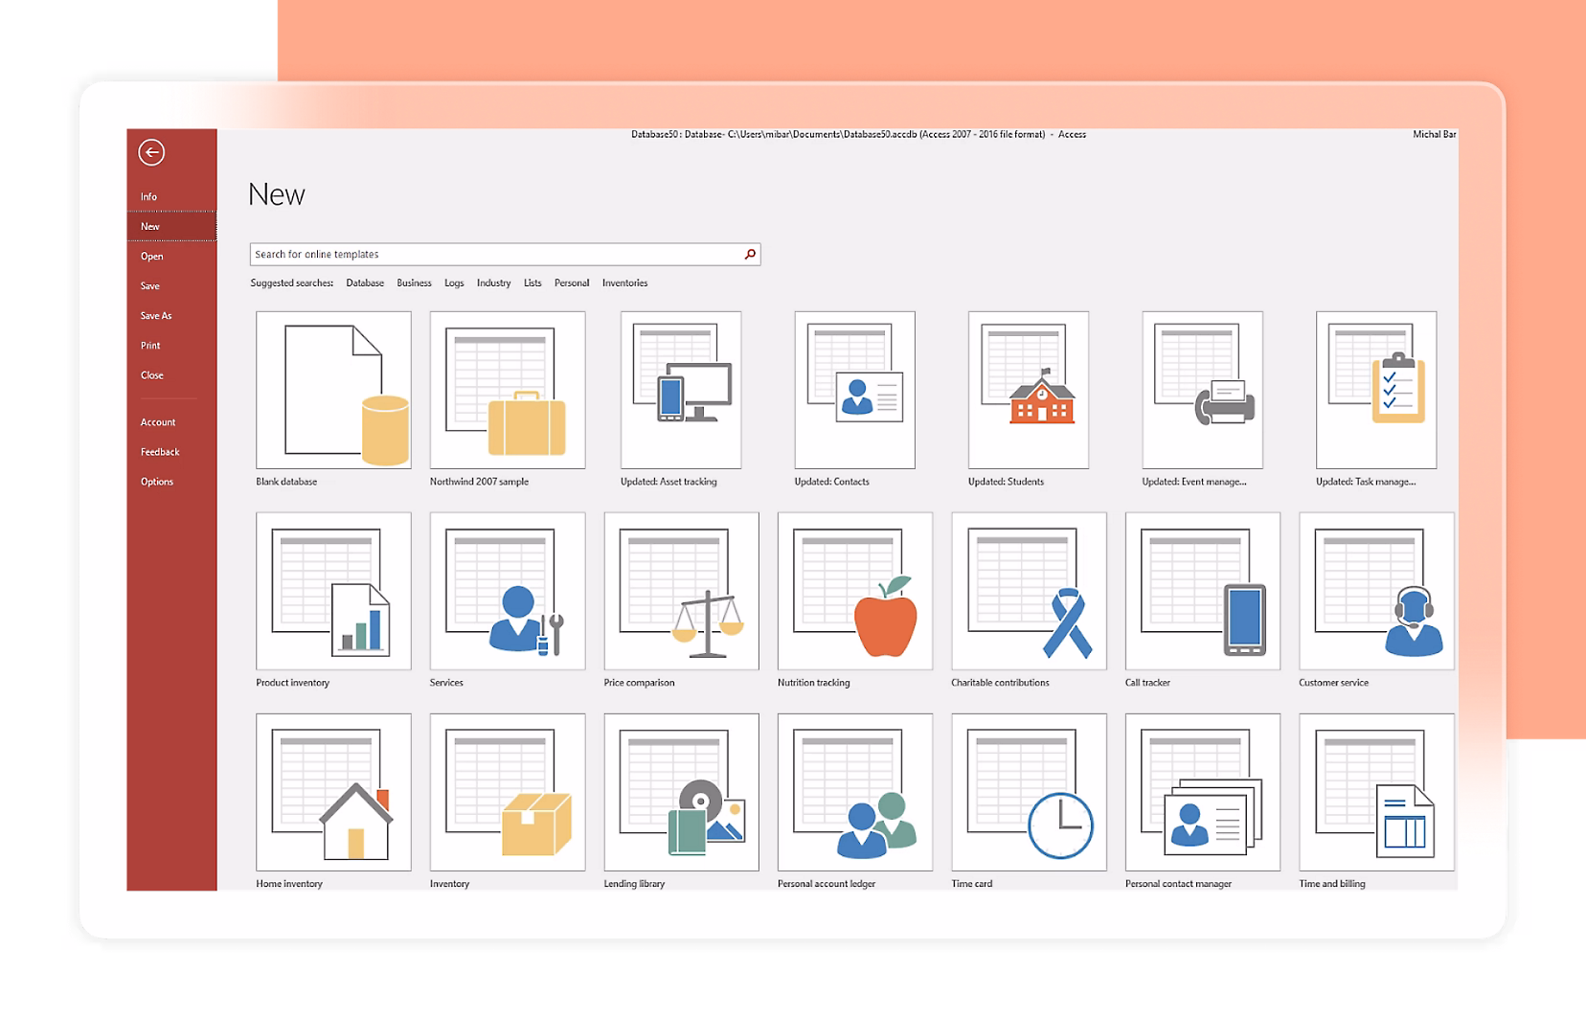
Task: Switch to the Info tab
Action: [148, 195]
